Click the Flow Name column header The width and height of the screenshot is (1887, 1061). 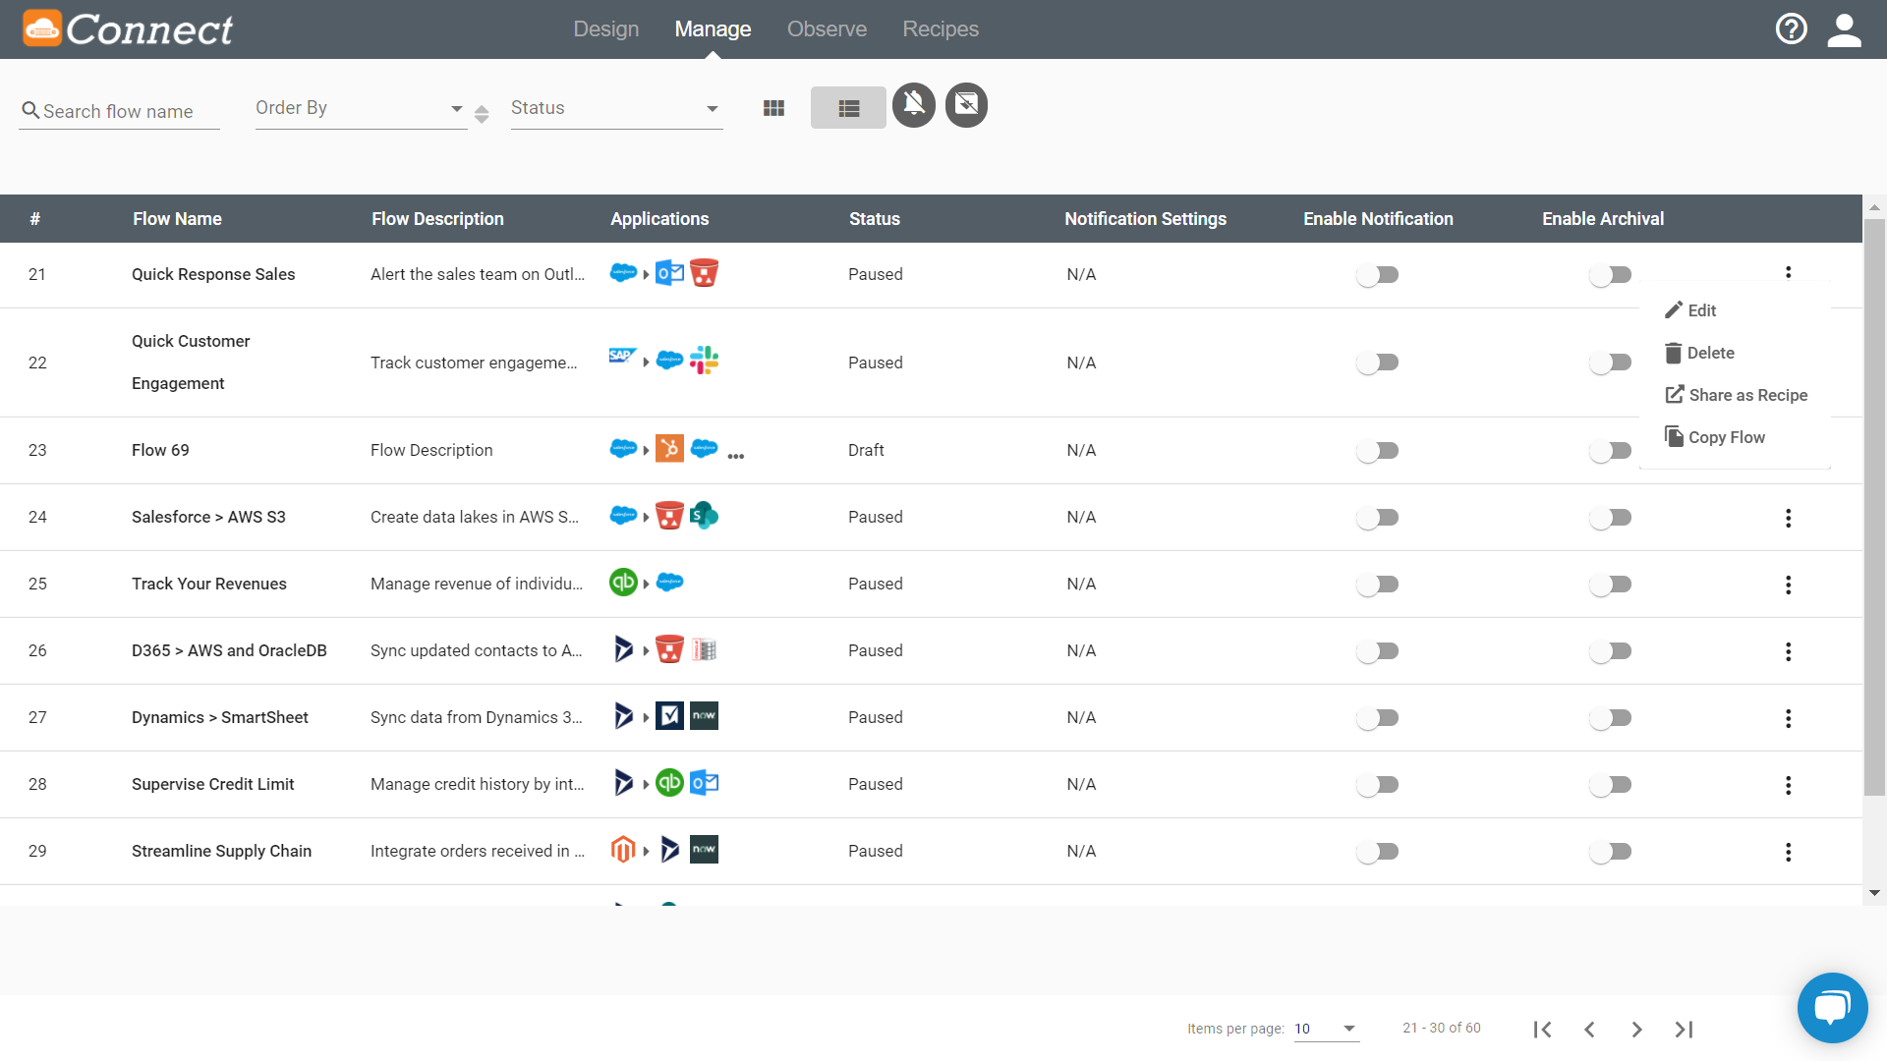coord(177,219)
